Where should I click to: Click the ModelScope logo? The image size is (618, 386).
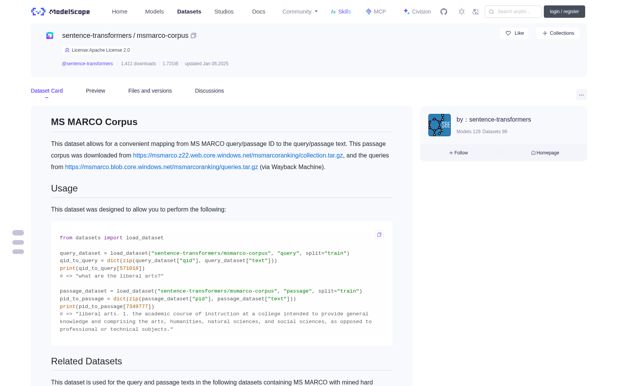tap(61, 12)
